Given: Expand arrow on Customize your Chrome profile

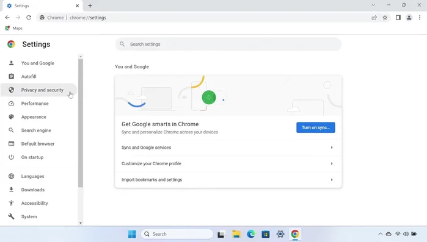Looking at the screenshot, I should 332,163.
